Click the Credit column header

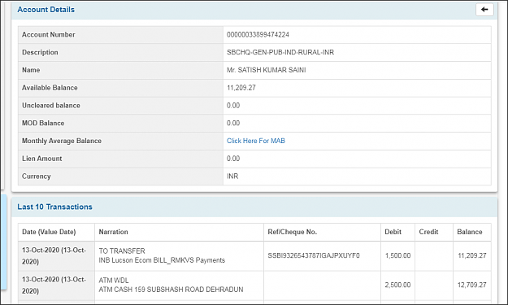(428, 232)
